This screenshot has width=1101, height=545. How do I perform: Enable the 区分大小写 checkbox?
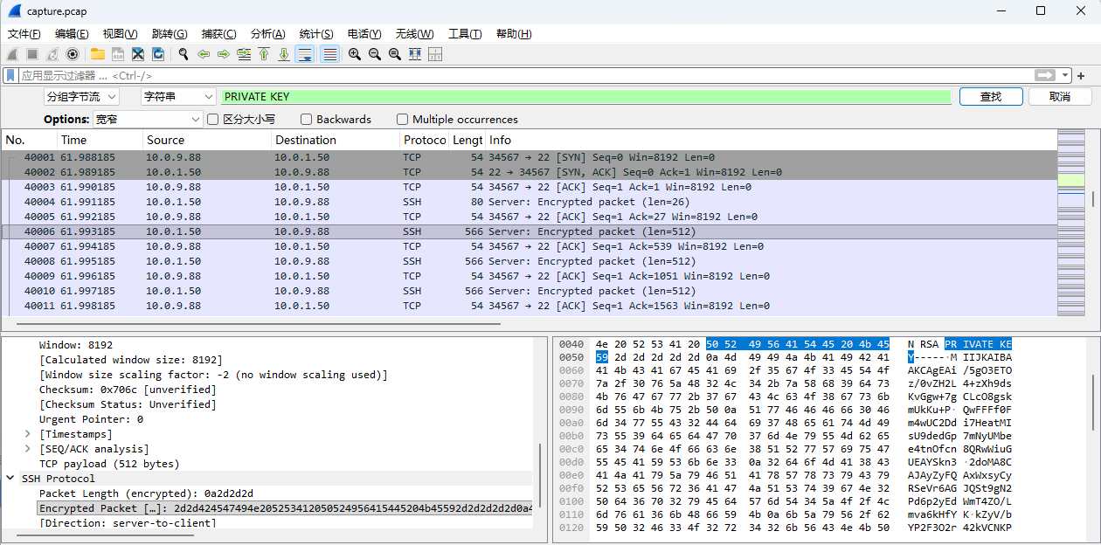pos(212,120)
